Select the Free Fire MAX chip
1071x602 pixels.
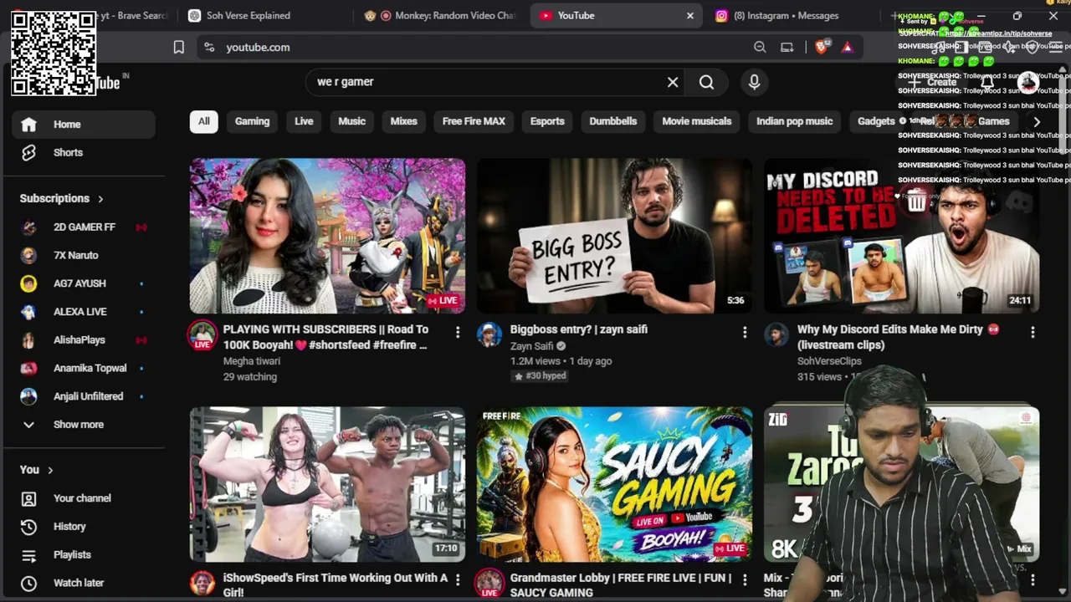pos(474,122)
